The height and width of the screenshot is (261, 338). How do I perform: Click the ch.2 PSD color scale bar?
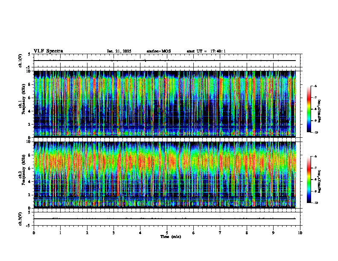(x=309, y=180)
